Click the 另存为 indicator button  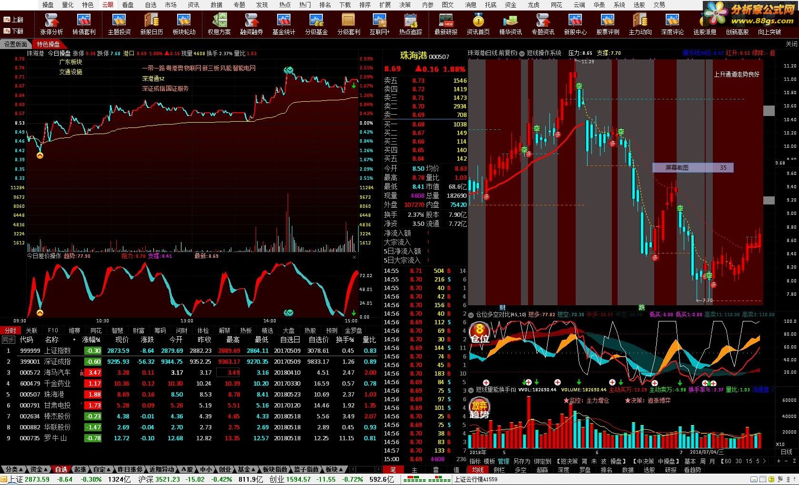pyautogui.click(x=522, y=461)
